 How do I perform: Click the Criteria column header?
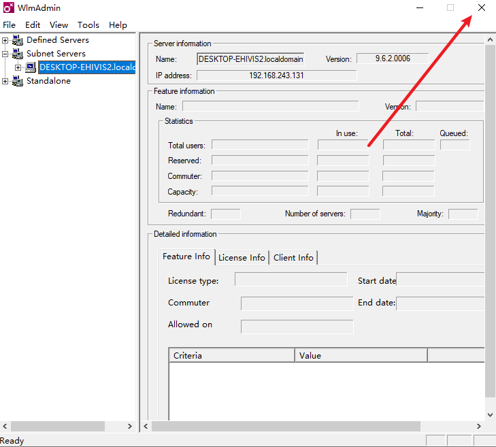pyautogui.click(x=231, y=355)
